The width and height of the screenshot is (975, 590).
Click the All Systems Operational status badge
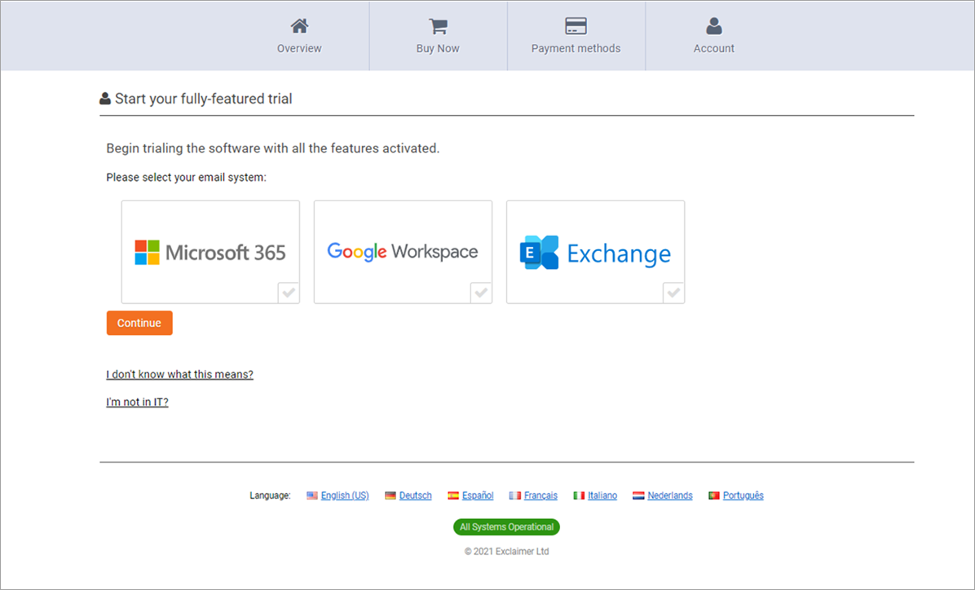[506, 527]
